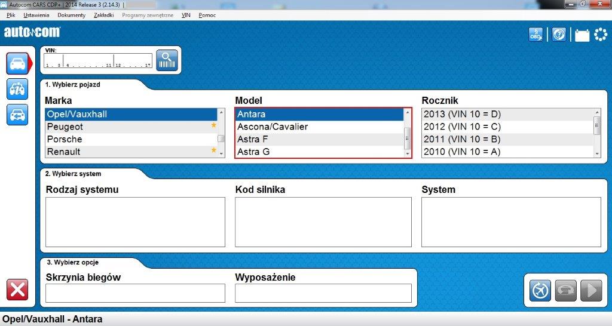612x326 pixels.
Task: Restore down the Autocom window
Action: pos(583,4)
